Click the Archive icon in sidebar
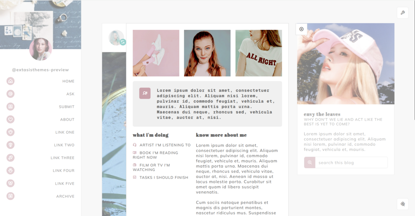This screenshot has height=216, width=415. pyautogui.click(x=10, y=196)
